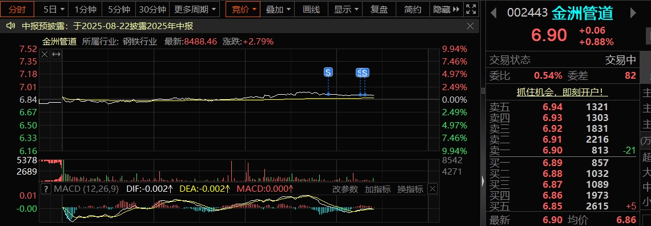Toggle the fullscreen expand icon

tap(471, 9)
